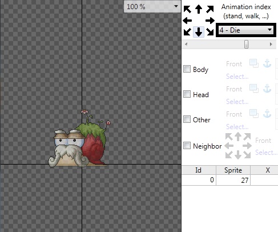Select the up-right direction arrow
Screen dimensions: 278x232
[x=210, y=9]
